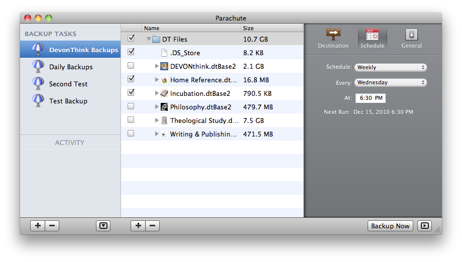
Task: Select the Test Backup task
Action: click(70, 101)
